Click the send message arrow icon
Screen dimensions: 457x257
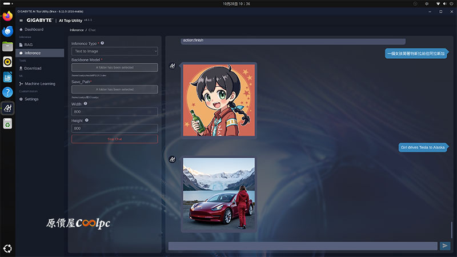tap(445, 246)
